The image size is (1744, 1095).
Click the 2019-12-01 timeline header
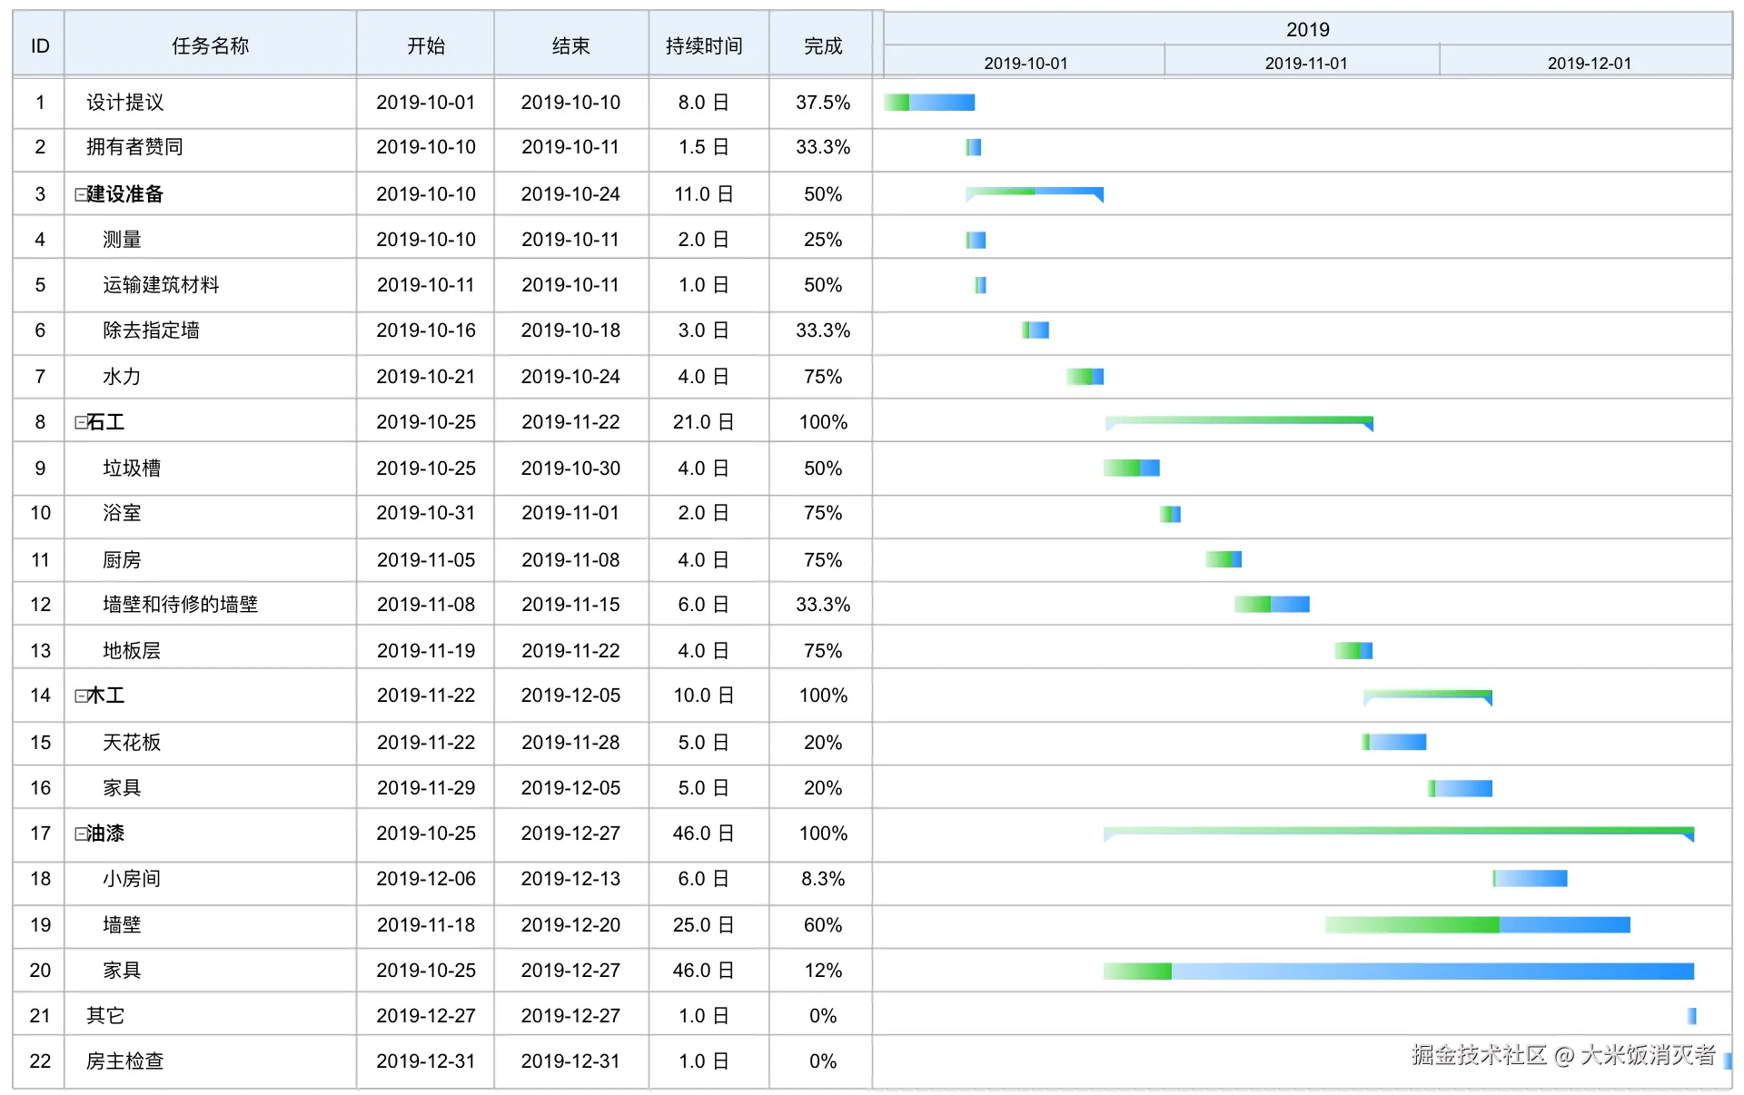pos(1589,63)
